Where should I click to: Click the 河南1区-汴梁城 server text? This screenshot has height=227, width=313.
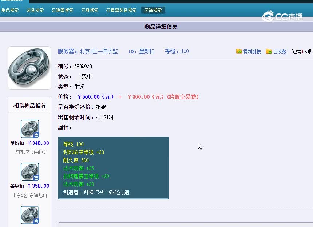click(x=30, y=152)
